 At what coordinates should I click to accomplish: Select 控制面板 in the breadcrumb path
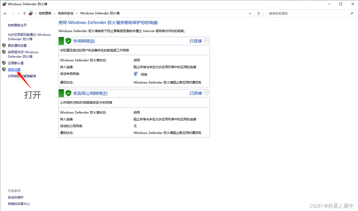[45, 13]
